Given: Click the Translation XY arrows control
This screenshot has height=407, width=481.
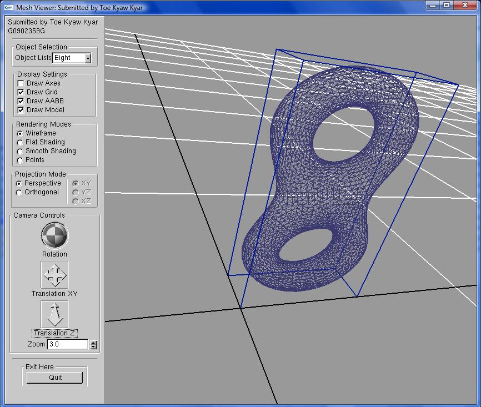Looking at the screenshot, I should point(54,275).
